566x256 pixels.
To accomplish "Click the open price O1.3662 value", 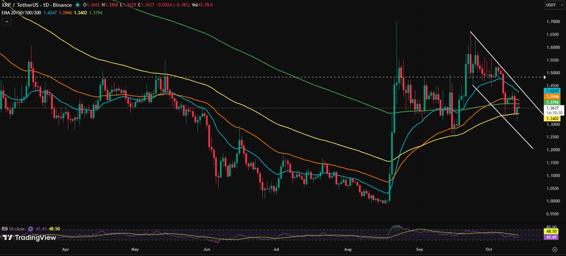I will 91,5.
